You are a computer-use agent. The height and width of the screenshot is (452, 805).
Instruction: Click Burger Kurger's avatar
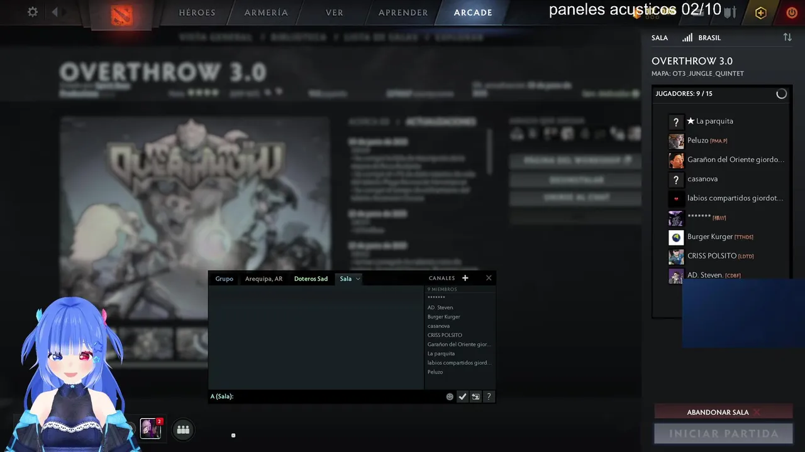pyautogui.click(x=676, y=238)
